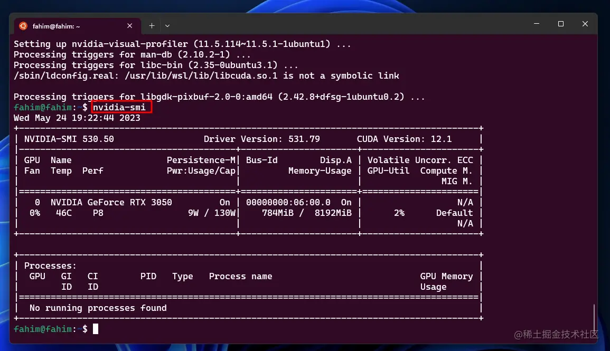Click the 'Compute M.' header text
Screen dimensions: 610x351
click(446, 170)
